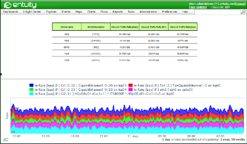Click the 09:00 time axis label

(220, 136)
